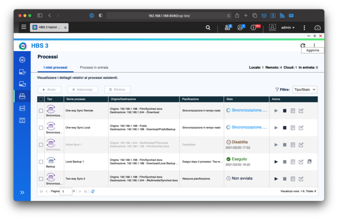Open the Storage Spaces sidebar icon
This screenshot has width=338, height=219.
tap(22, 108)
